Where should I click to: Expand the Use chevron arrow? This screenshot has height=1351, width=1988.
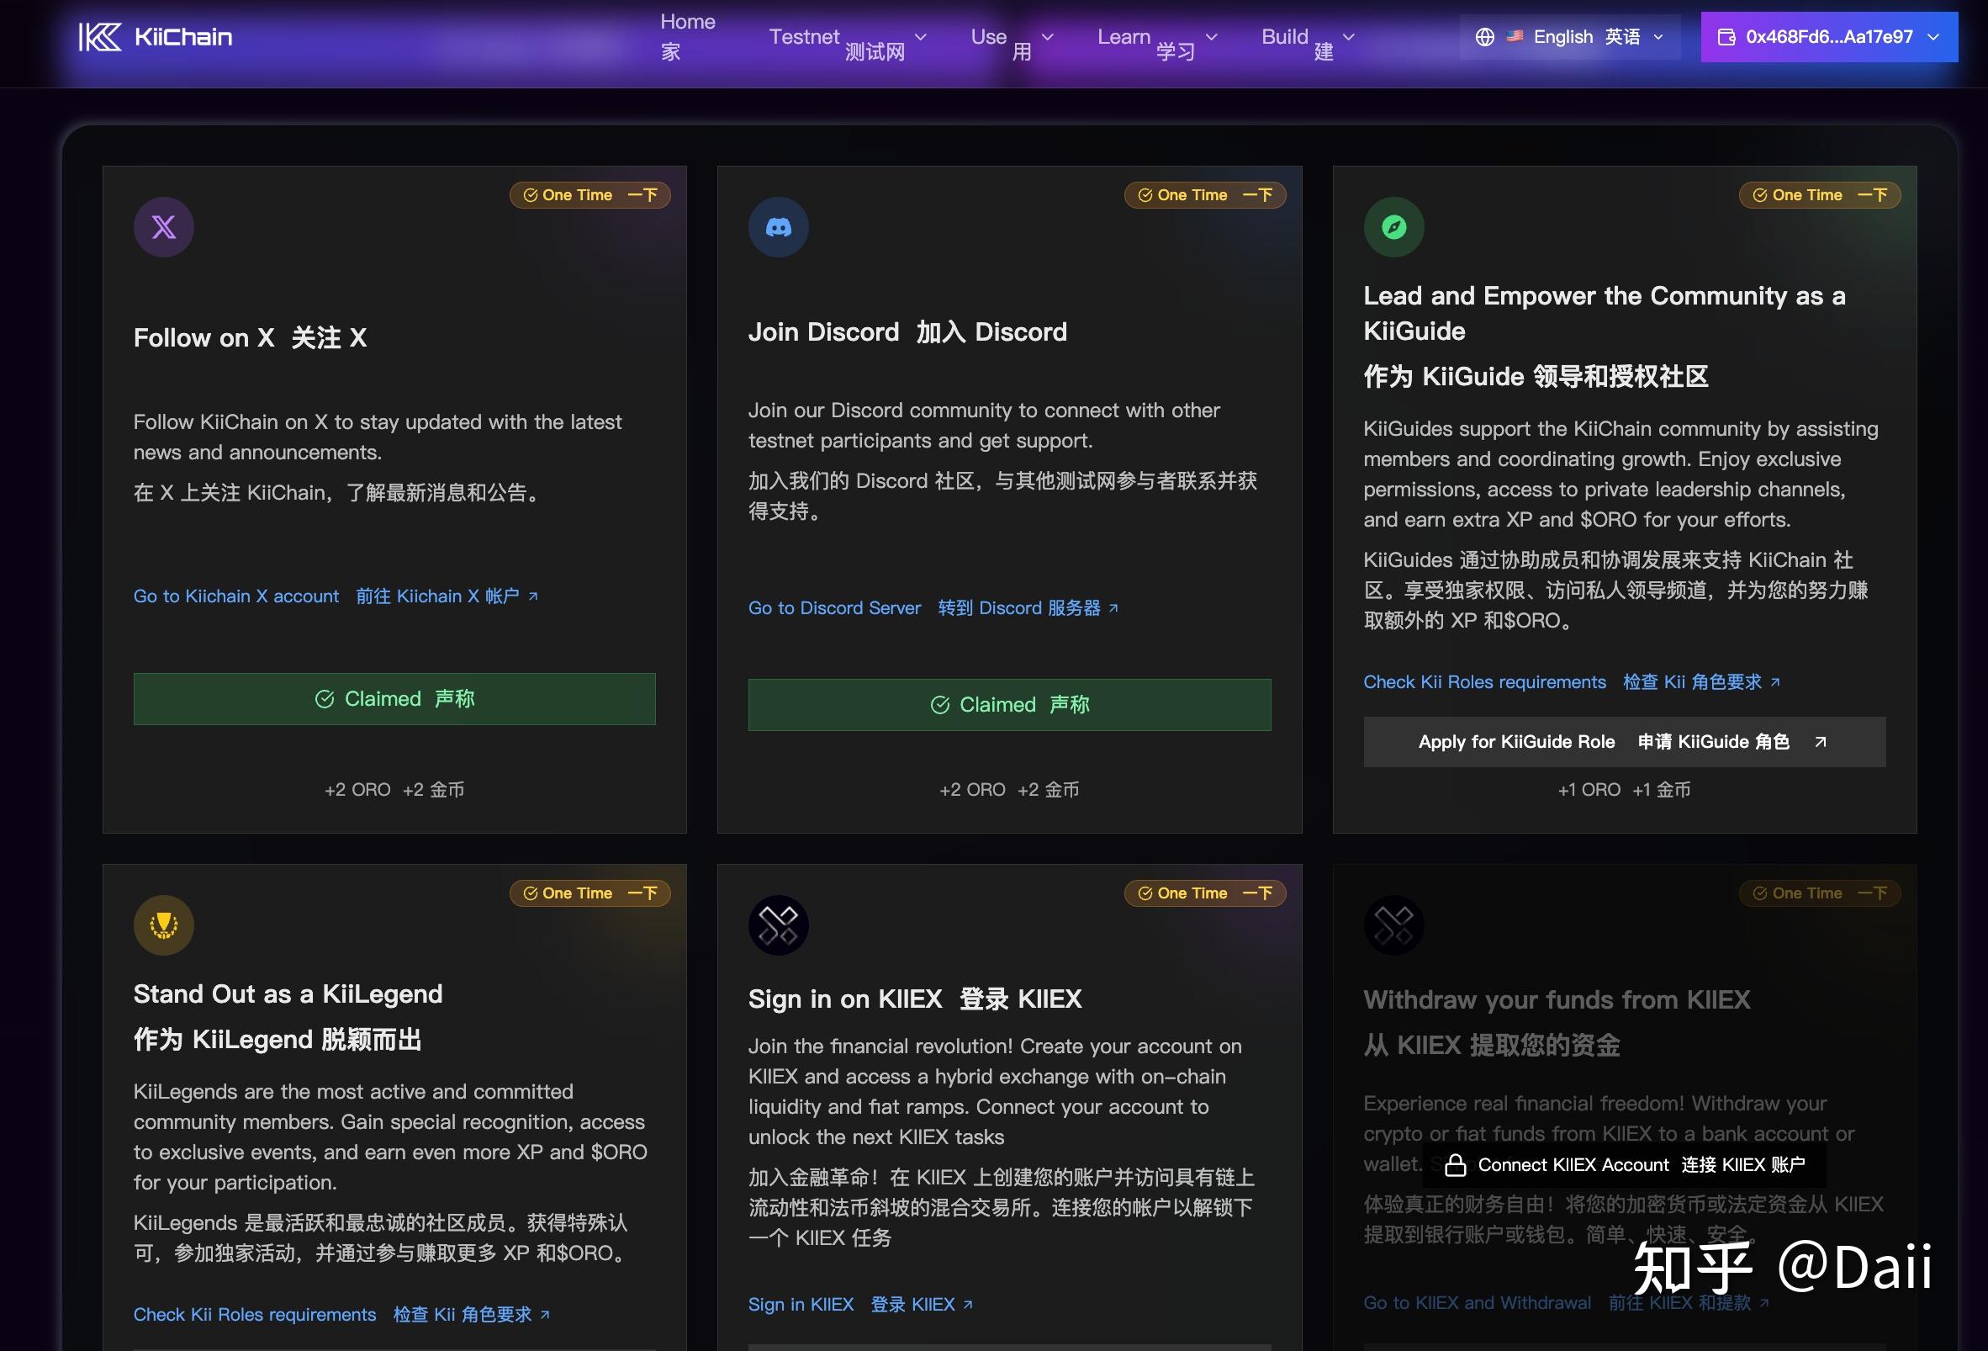coord(1047,37)
